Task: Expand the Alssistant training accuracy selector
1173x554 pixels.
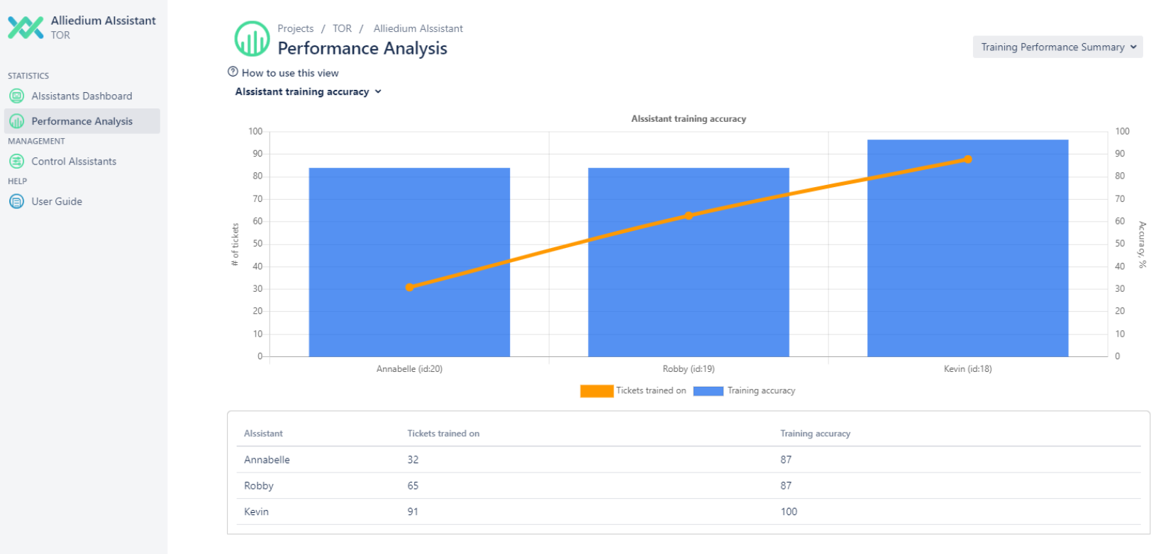Action: coord(308,92)
